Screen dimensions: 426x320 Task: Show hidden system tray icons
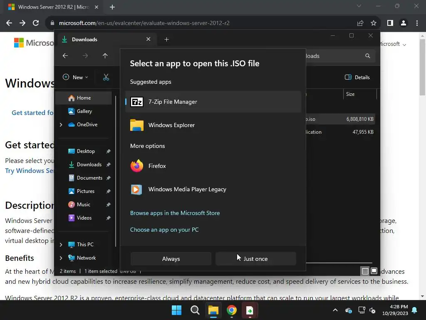pyautogui.click(x=335, y=310)
